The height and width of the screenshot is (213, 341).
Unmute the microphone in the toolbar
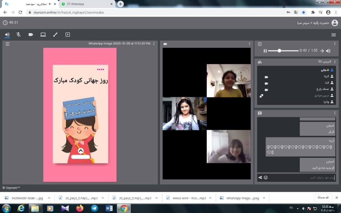[19, 35]
